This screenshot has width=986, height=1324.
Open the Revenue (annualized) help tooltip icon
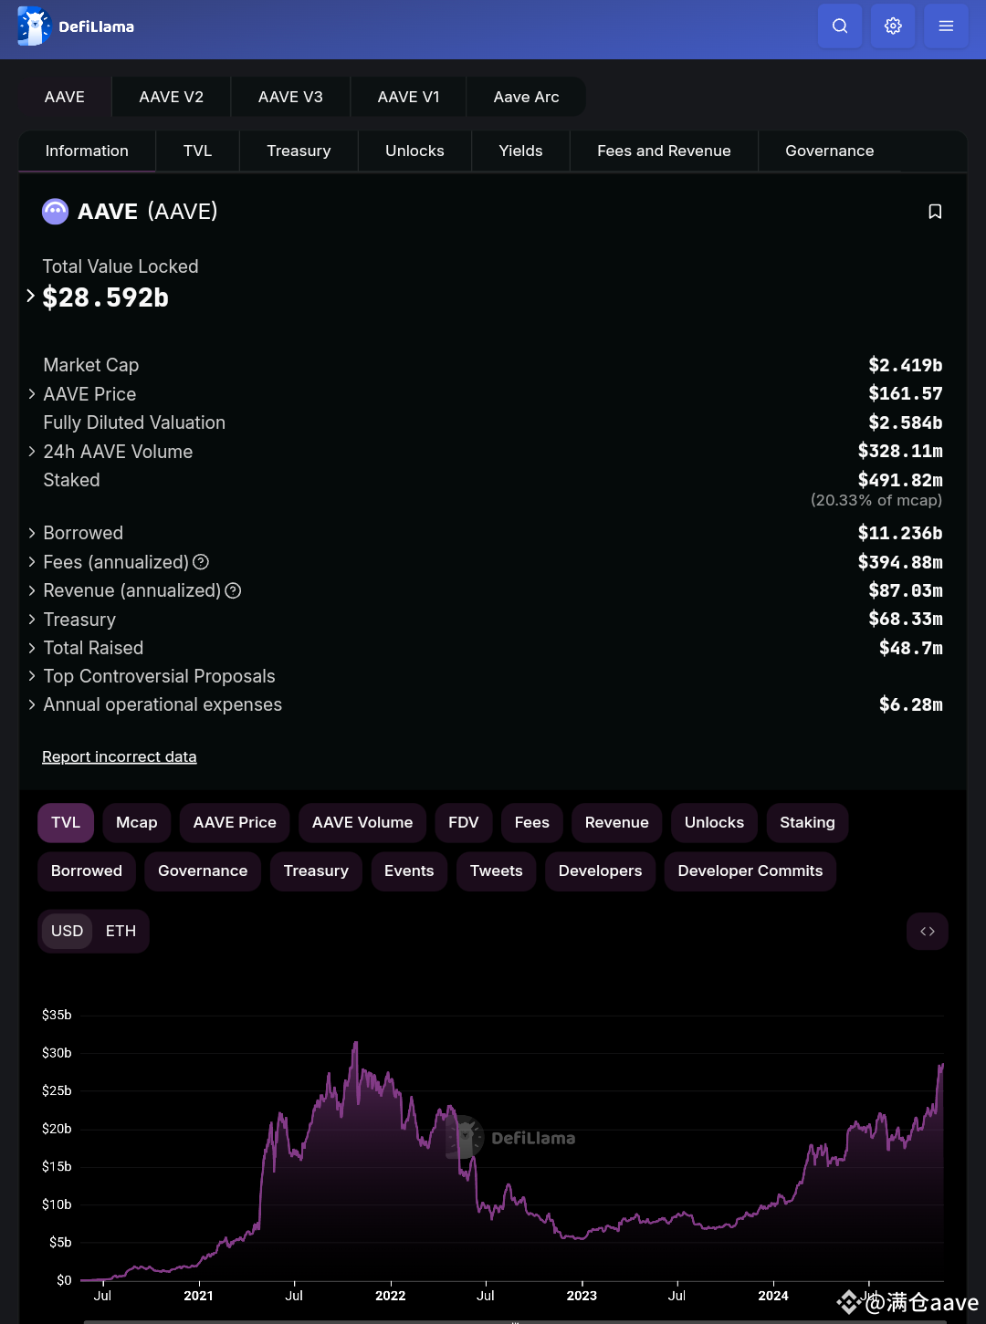[233, 591]
